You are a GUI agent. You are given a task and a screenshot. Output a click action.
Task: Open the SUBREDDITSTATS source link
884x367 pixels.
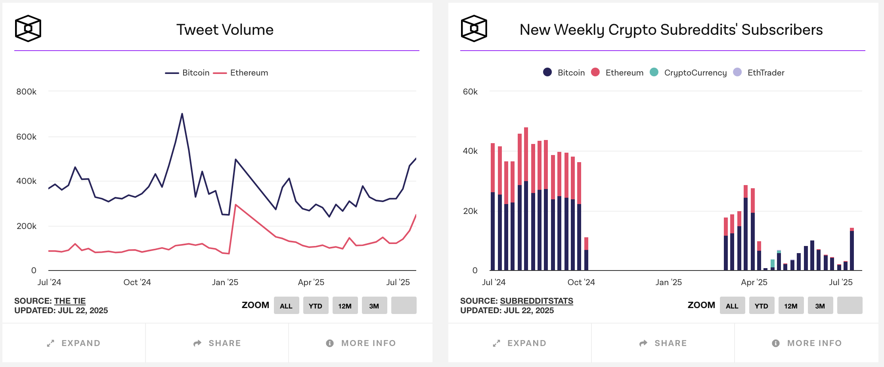tap(537, 301)
